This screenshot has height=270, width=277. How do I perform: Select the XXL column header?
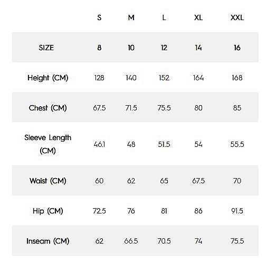[x=237, y=17]
